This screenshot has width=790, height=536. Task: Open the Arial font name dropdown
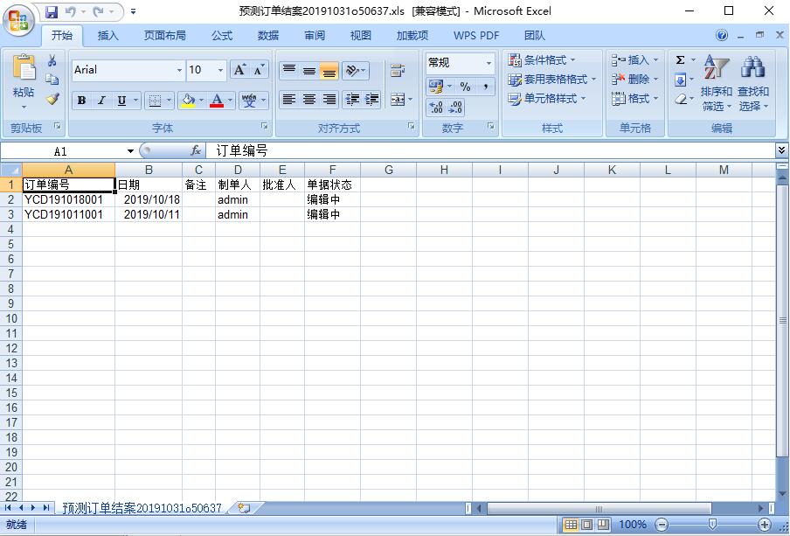(x=179, y=70)
